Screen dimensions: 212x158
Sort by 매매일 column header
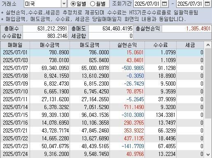[15, 45]
